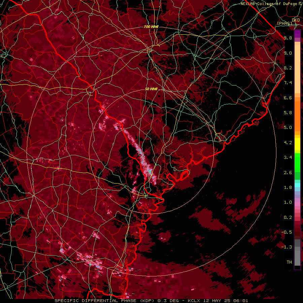
Task: Click the 0.2 value on the color scale
Action: 288,217
